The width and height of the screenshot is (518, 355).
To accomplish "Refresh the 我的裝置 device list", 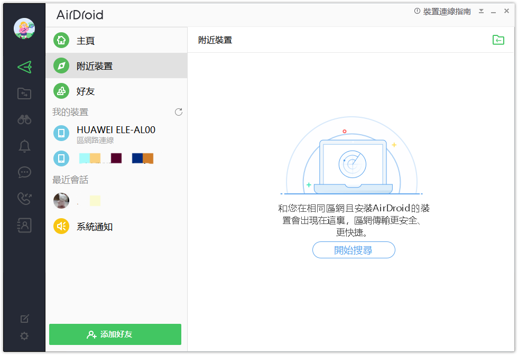I will 179,112.
